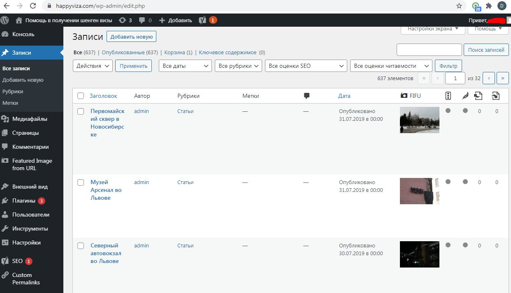Sort posts by comments column icon
The image size is (511, 293).
(307, 96)
